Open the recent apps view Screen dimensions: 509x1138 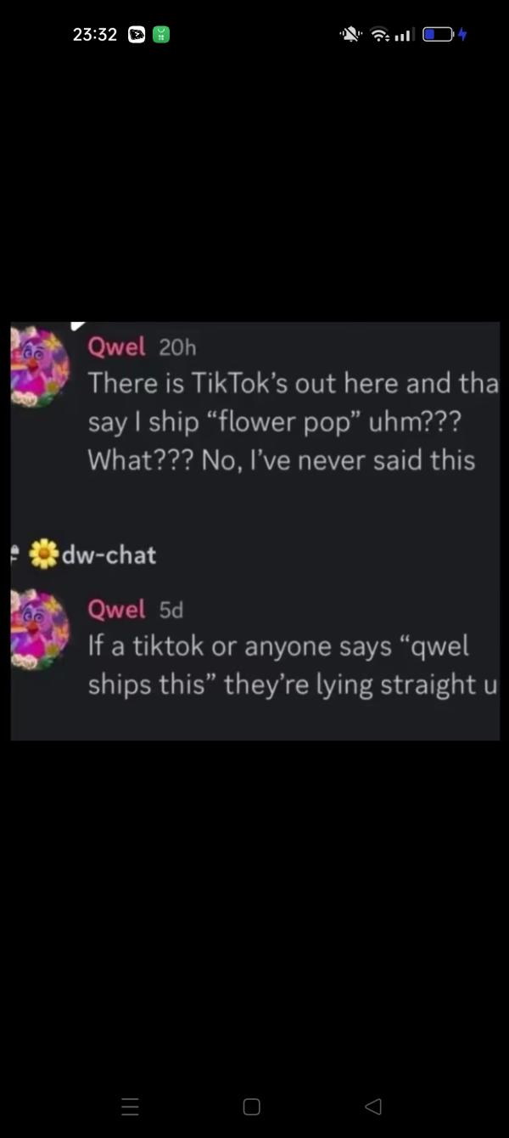[130, 1107]
